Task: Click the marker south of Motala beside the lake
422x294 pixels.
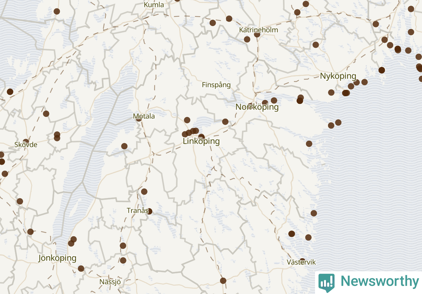Action: pyautogui.click(x=124, y=146)
